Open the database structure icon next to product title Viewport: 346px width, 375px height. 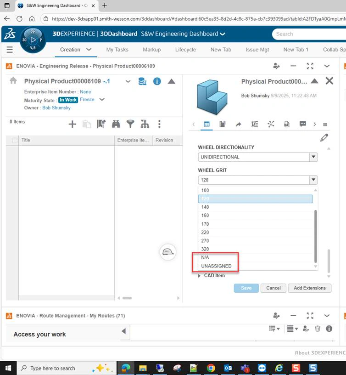click(142, 81)
